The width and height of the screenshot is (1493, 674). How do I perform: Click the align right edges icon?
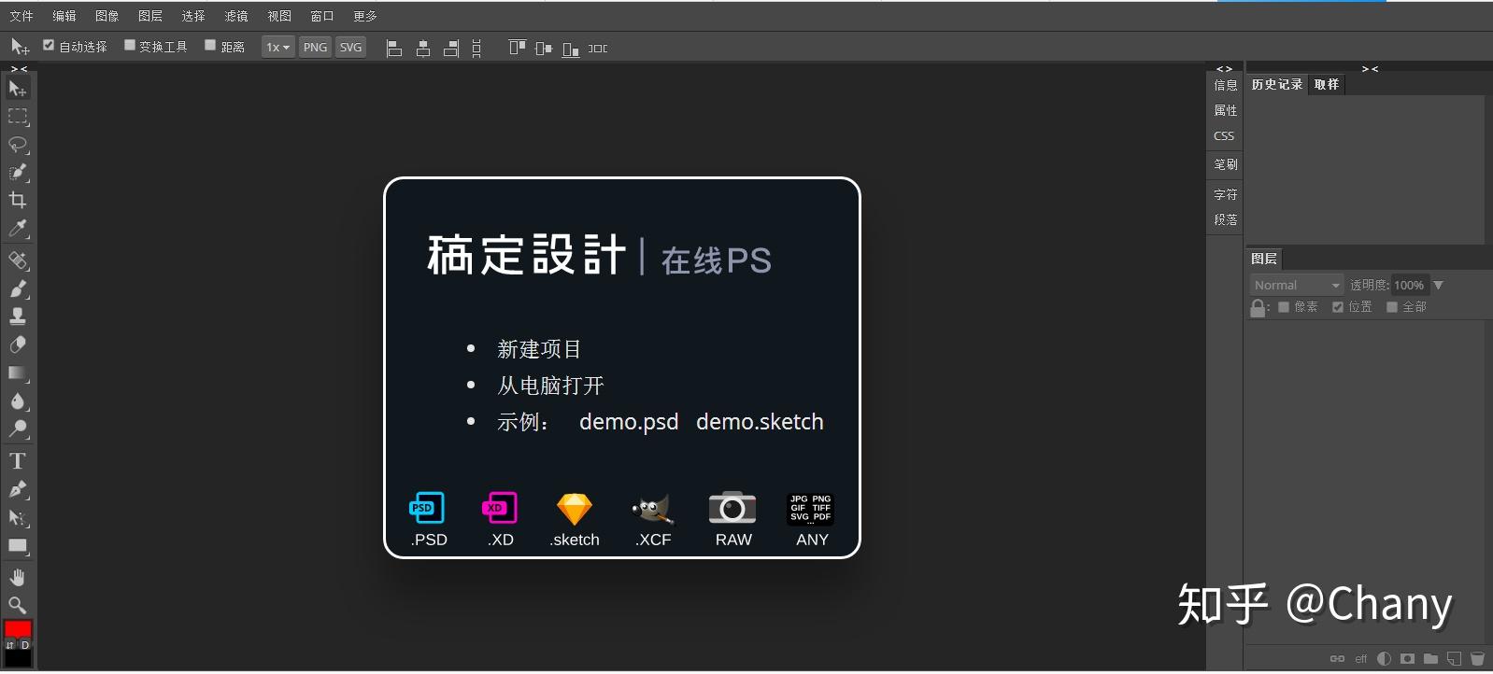click(x=451, y=49)
